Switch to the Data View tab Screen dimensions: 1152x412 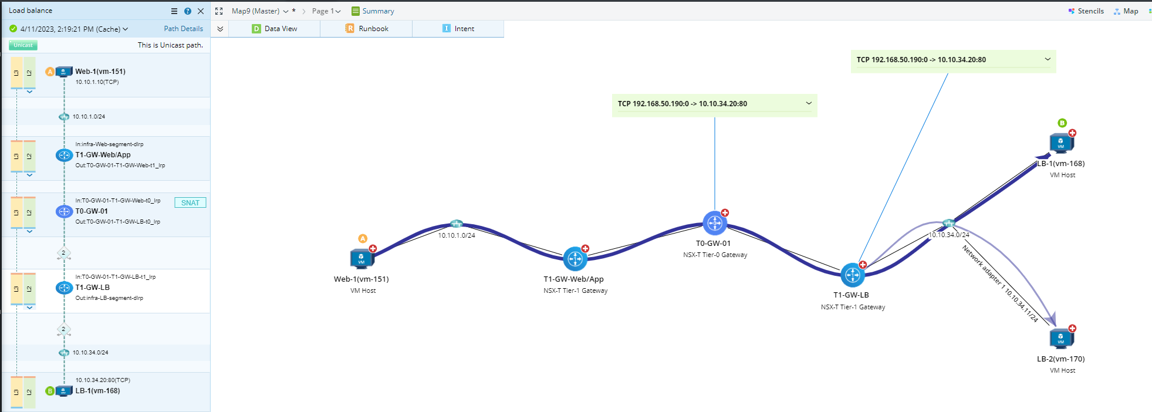(274, 29)
